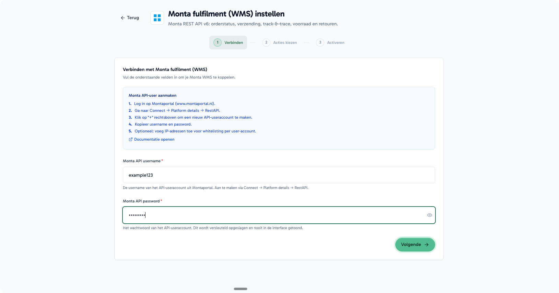559x293 pixels.
Task: Jump to the Activeren step
Action: point(330,43)
